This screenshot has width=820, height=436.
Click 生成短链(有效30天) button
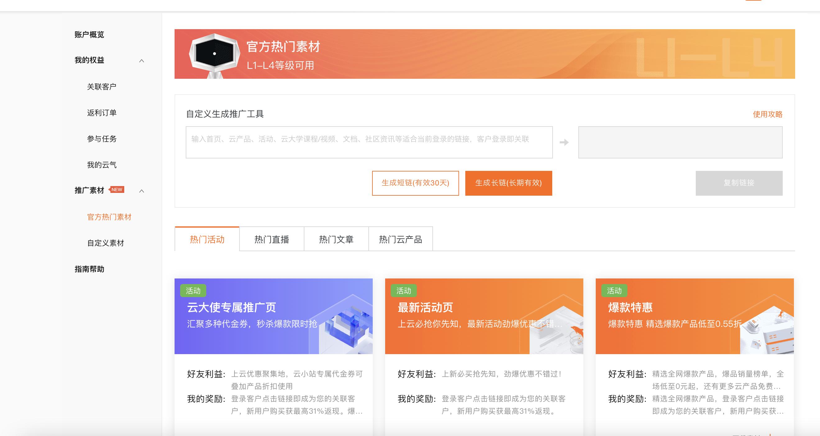click(415, 183)
